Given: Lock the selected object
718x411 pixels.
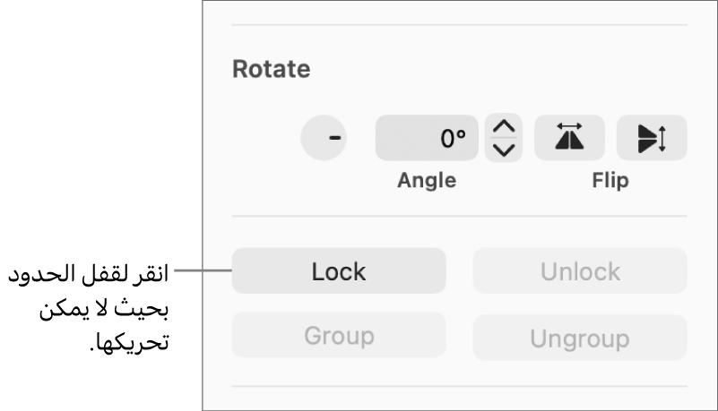Looking at the screenshot, I should coord(339,271).
